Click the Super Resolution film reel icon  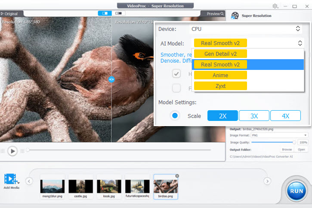click(235, 16)
